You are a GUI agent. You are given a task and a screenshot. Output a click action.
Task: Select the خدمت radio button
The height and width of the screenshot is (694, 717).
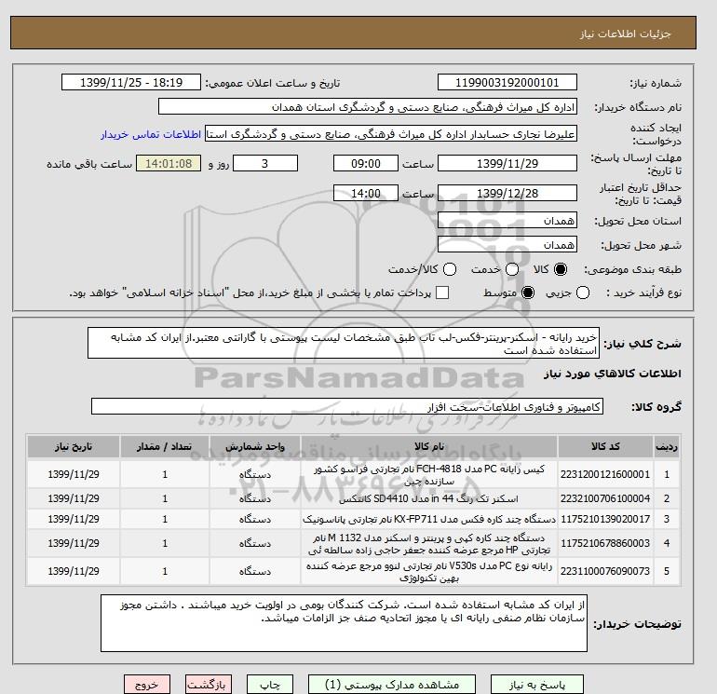click(512, 269)
